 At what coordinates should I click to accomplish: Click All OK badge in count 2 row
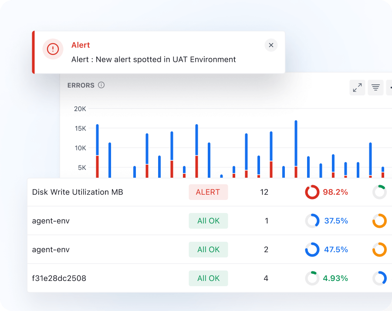[208, 250]
